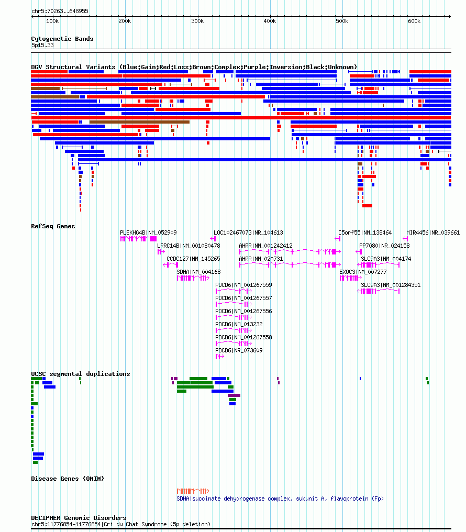Open the Cytogenetic Bands track title

pos(62,39)
